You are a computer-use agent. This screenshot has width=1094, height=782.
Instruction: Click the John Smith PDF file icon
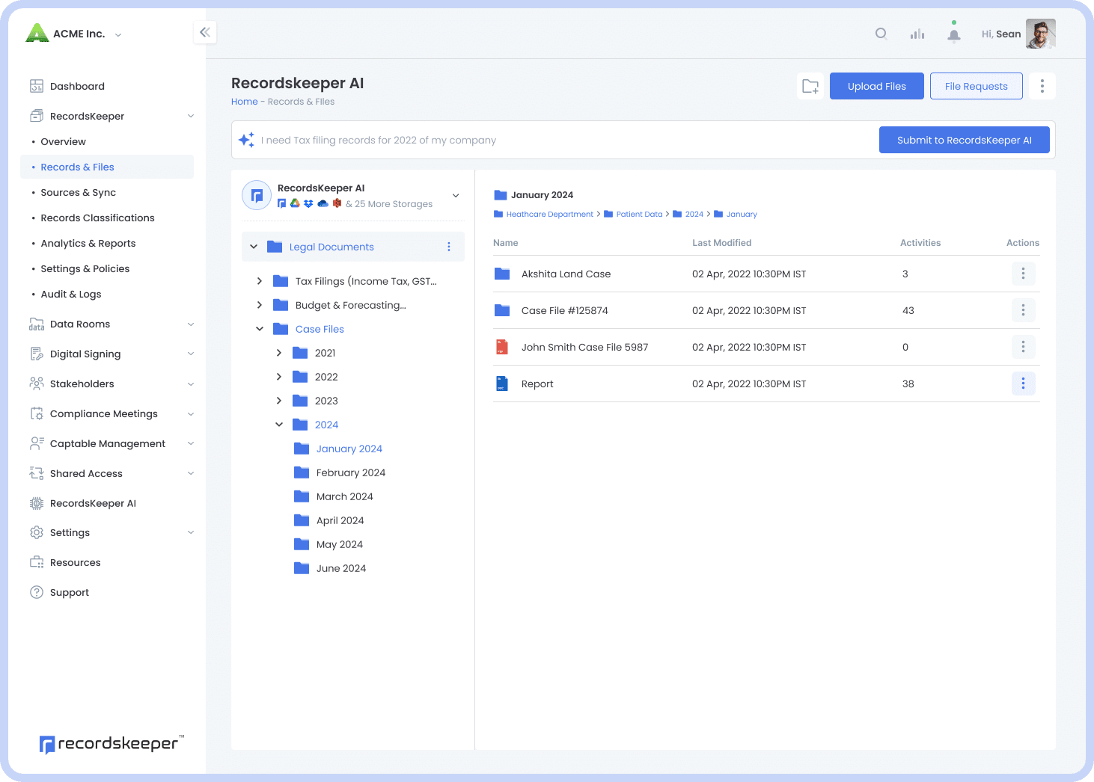click(x=502, y=347)
